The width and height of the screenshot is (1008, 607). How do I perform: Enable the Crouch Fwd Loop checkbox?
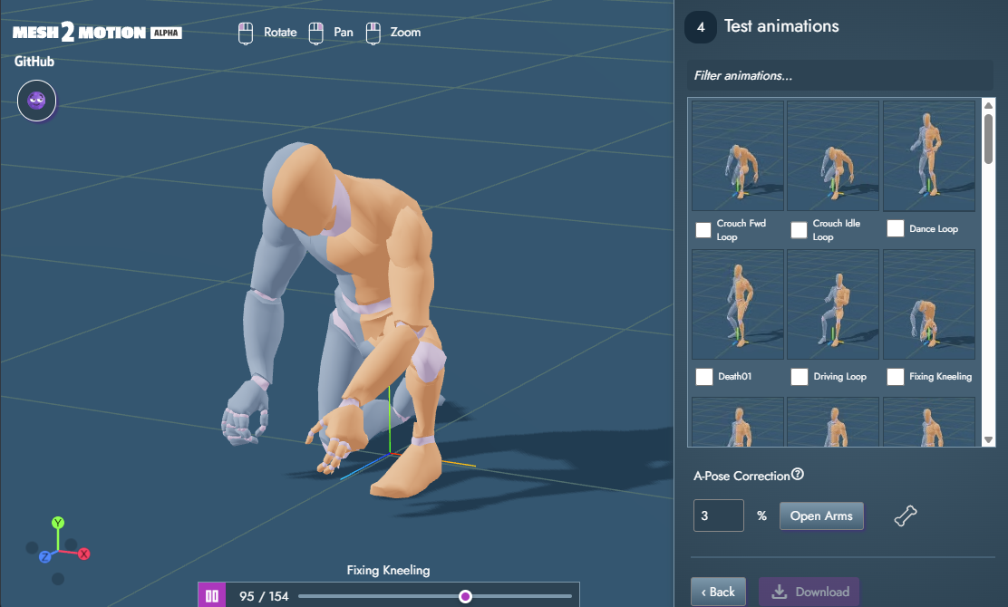click(x=703, y=230)
